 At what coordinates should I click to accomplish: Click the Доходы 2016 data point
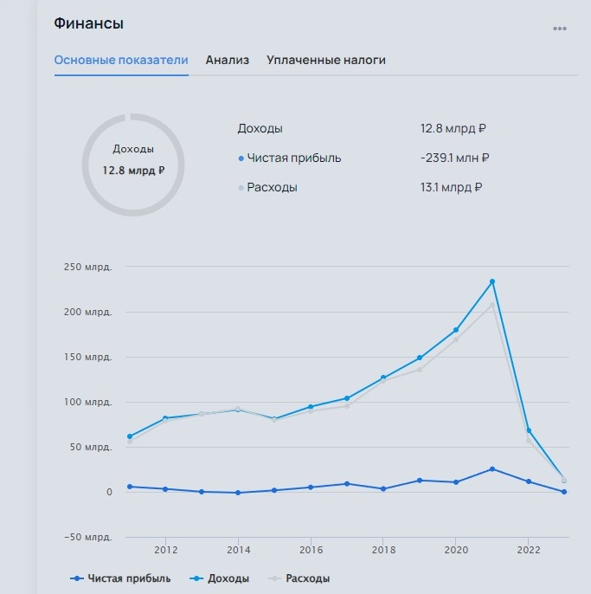[311, 407]
